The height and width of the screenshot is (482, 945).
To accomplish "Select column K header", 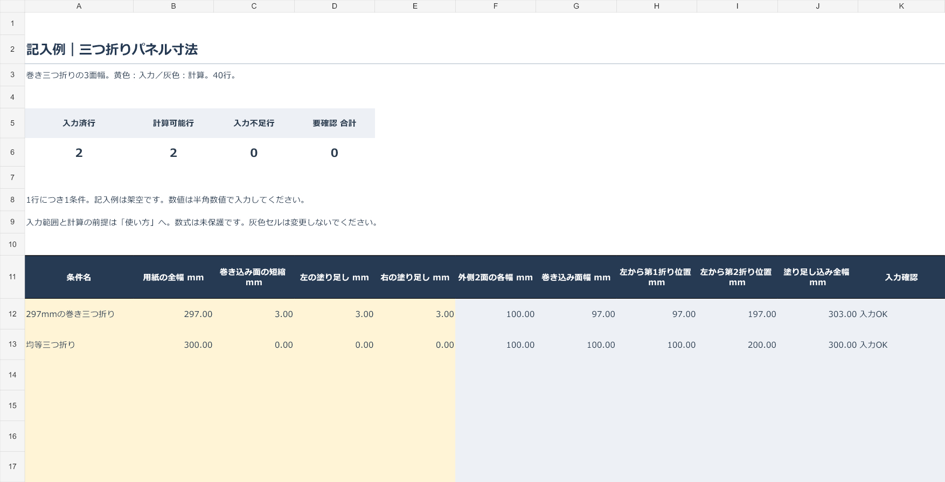I will pyautogui.click(x=901, y=6).
